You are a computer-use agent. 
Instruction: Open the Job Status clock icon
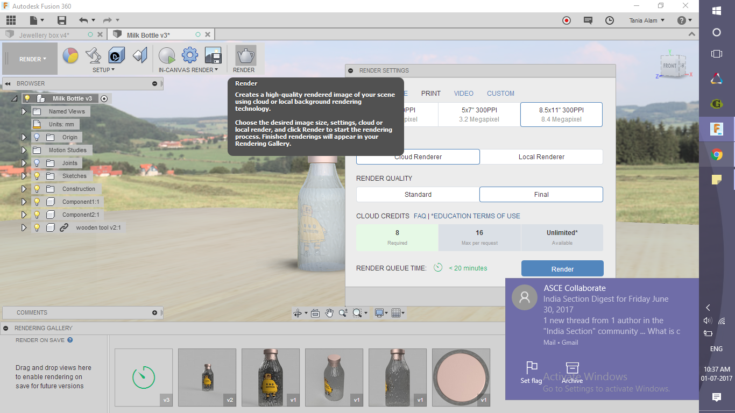click(610, 20)
